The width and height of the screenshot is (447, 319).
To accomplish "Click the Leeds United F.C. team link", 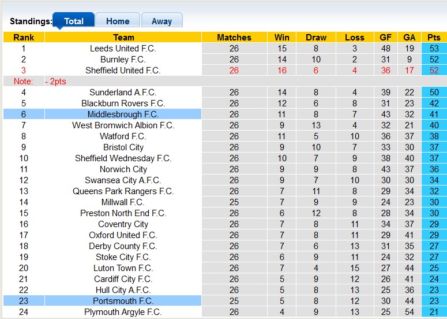I will coord(123,49).
